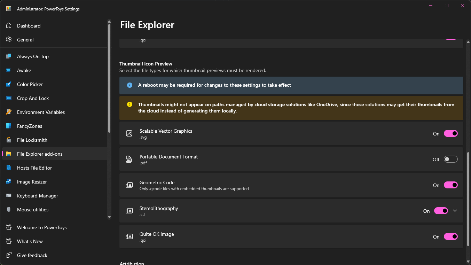This screenshot has width=471, height=265.
Task: Open the Dashboard page
Action: (x=55, y=26)
